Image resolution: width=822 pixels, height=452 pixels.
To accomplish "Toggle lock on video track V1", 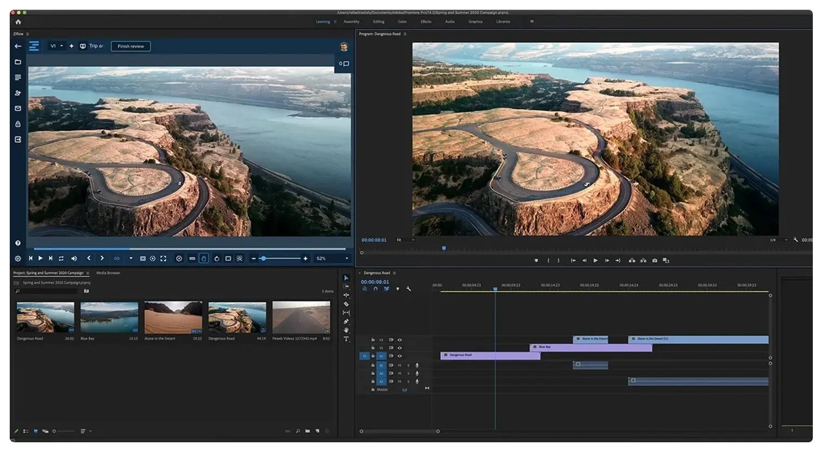I will click(x=373, y=356).
